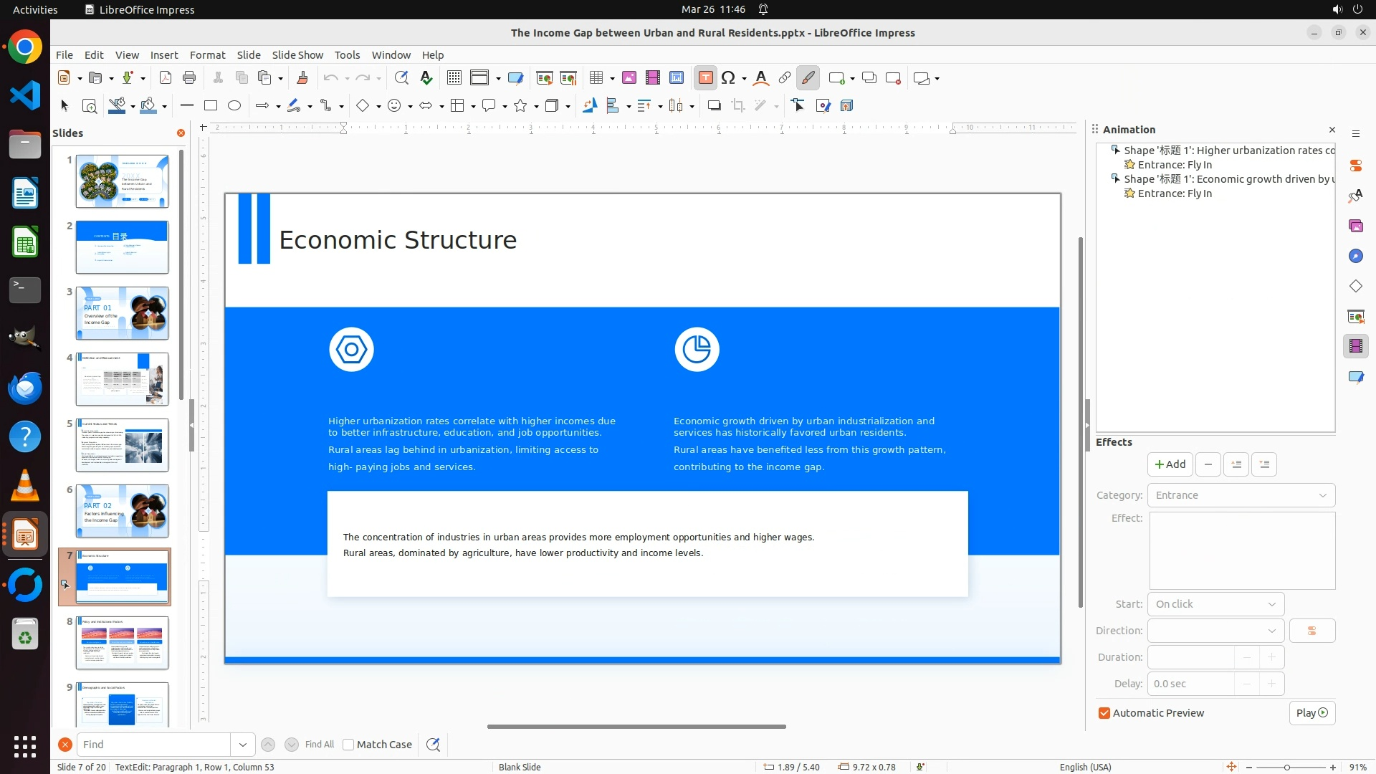The image size is (1376, 774).
Task: Open the Format menu
Action: (x=207, y=55)
